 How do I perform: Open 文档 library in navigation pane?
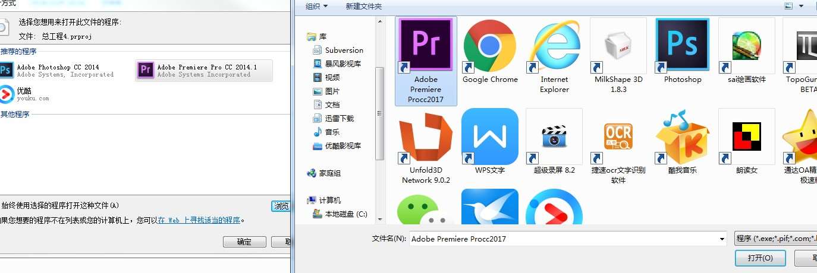point(326,105)
